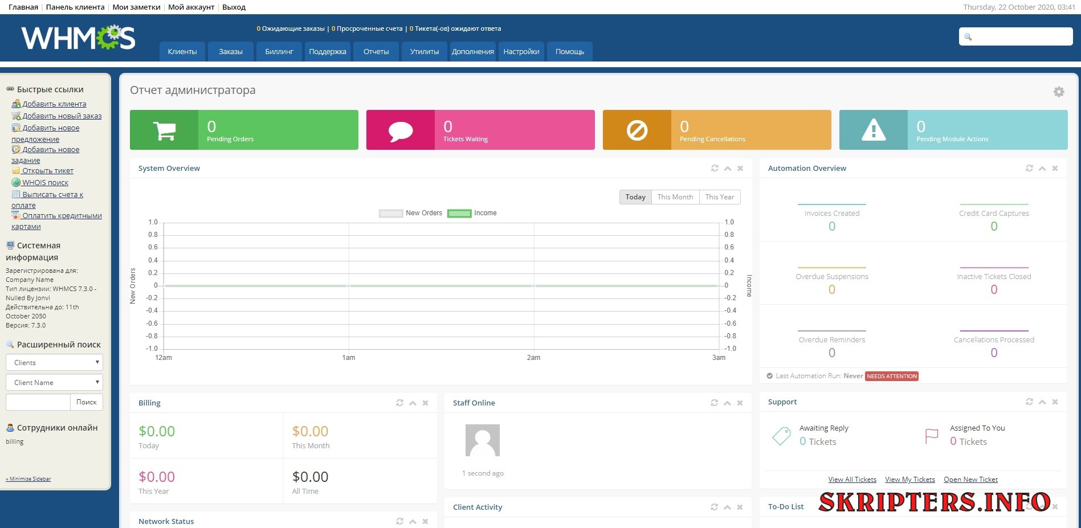1081x528 pixels.
Task: Refresh the System Overview widget
Action: (715, 168)
